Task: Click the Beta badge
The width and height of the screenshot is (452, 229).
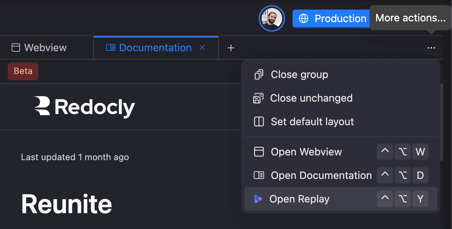Action: pyautogui.click(x=23, y=71)
